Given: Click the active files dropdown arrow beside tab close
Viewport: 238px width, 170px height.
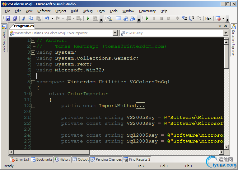Looking at the screenshot, I should point(220,26).
